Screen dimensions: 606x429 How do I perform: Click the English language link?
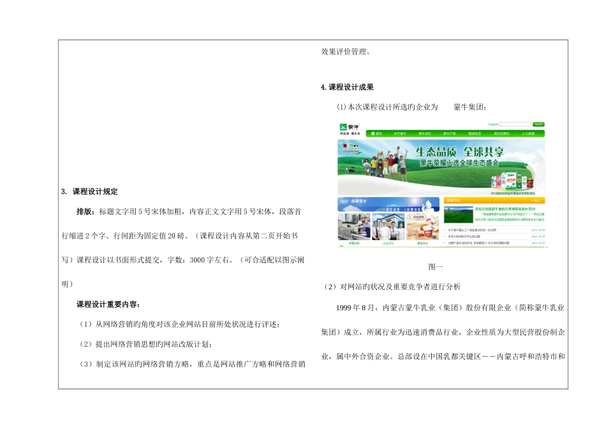pos(493,124)
